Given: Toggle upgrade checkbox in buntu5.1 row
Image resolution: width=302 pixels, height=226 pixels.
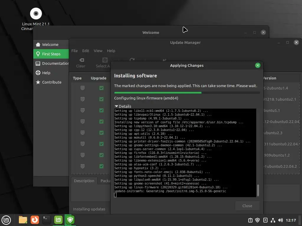Looking at the screenshot, I should 101,110.
